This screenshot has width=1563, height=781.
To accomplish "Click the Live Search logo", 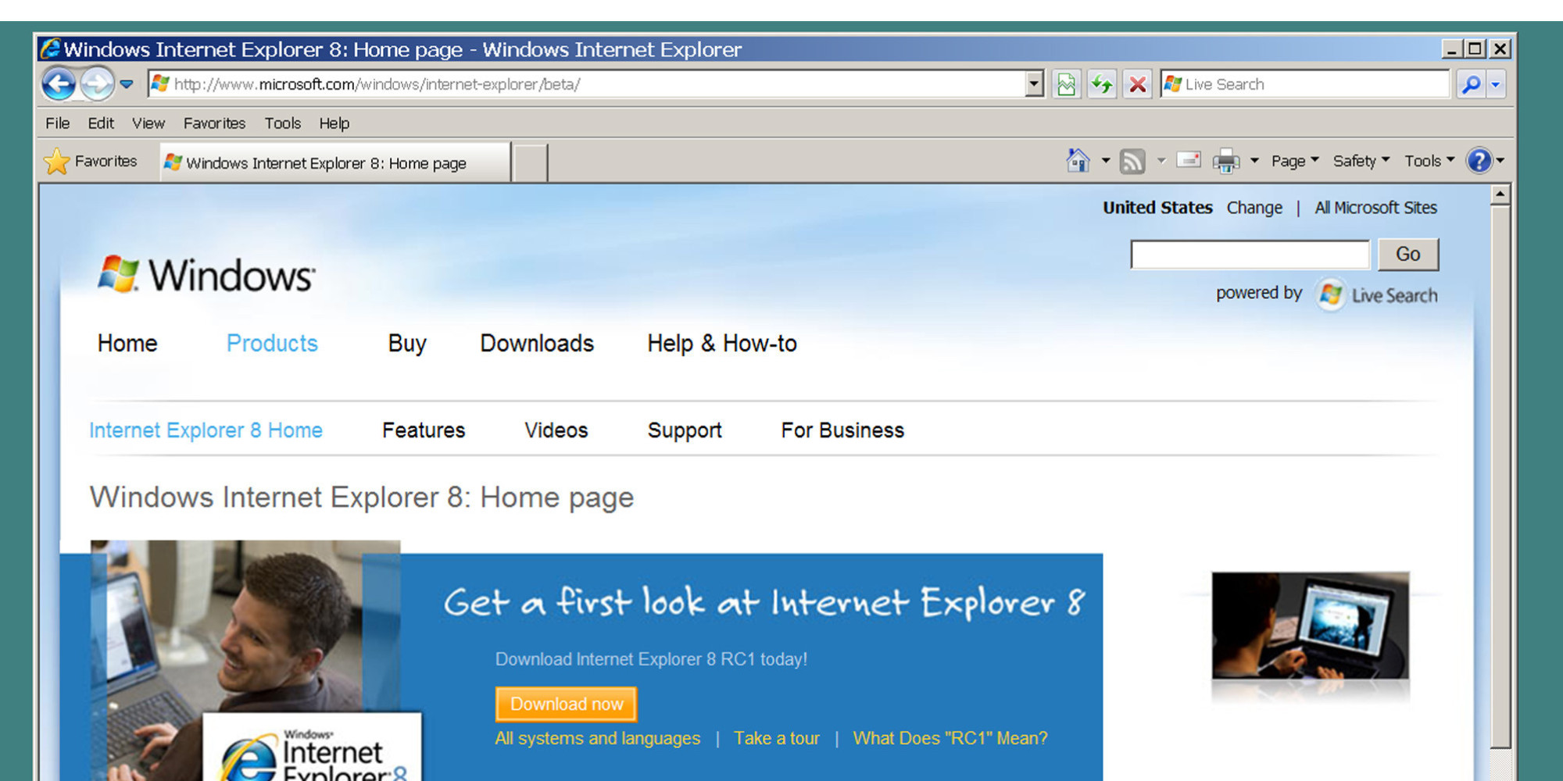I will click(1377, 295).
